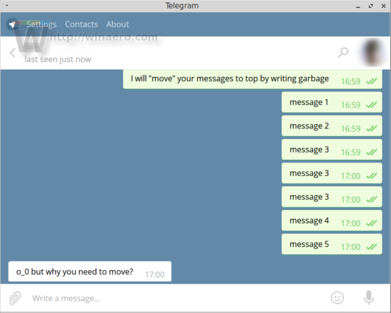Click the 16:59 timestamp on 'message 2'
This screenshot has height=313, width=391.
point(351,129)
